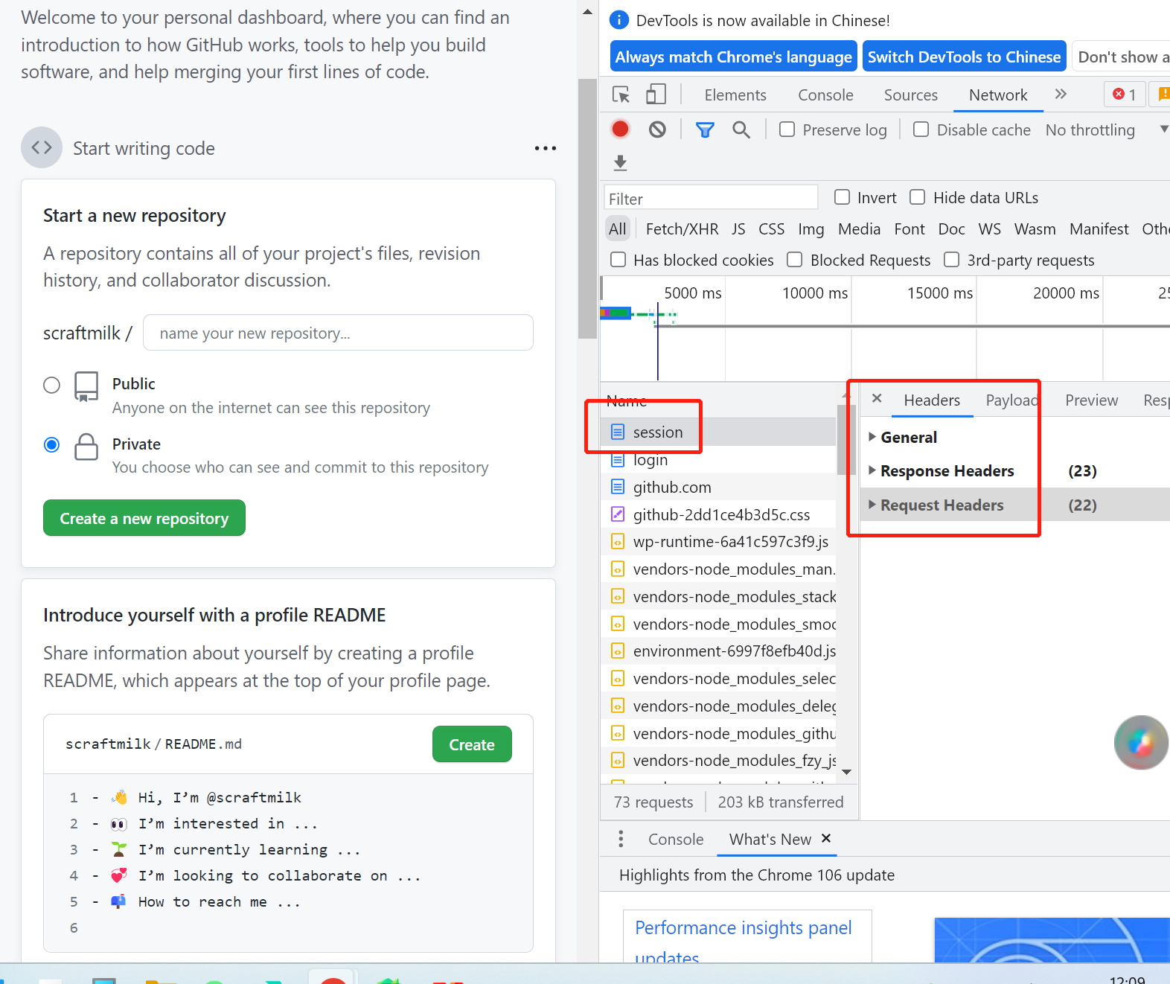Close the request details pane
This screenshot has width=1170, height=984.
coord(877,398)
